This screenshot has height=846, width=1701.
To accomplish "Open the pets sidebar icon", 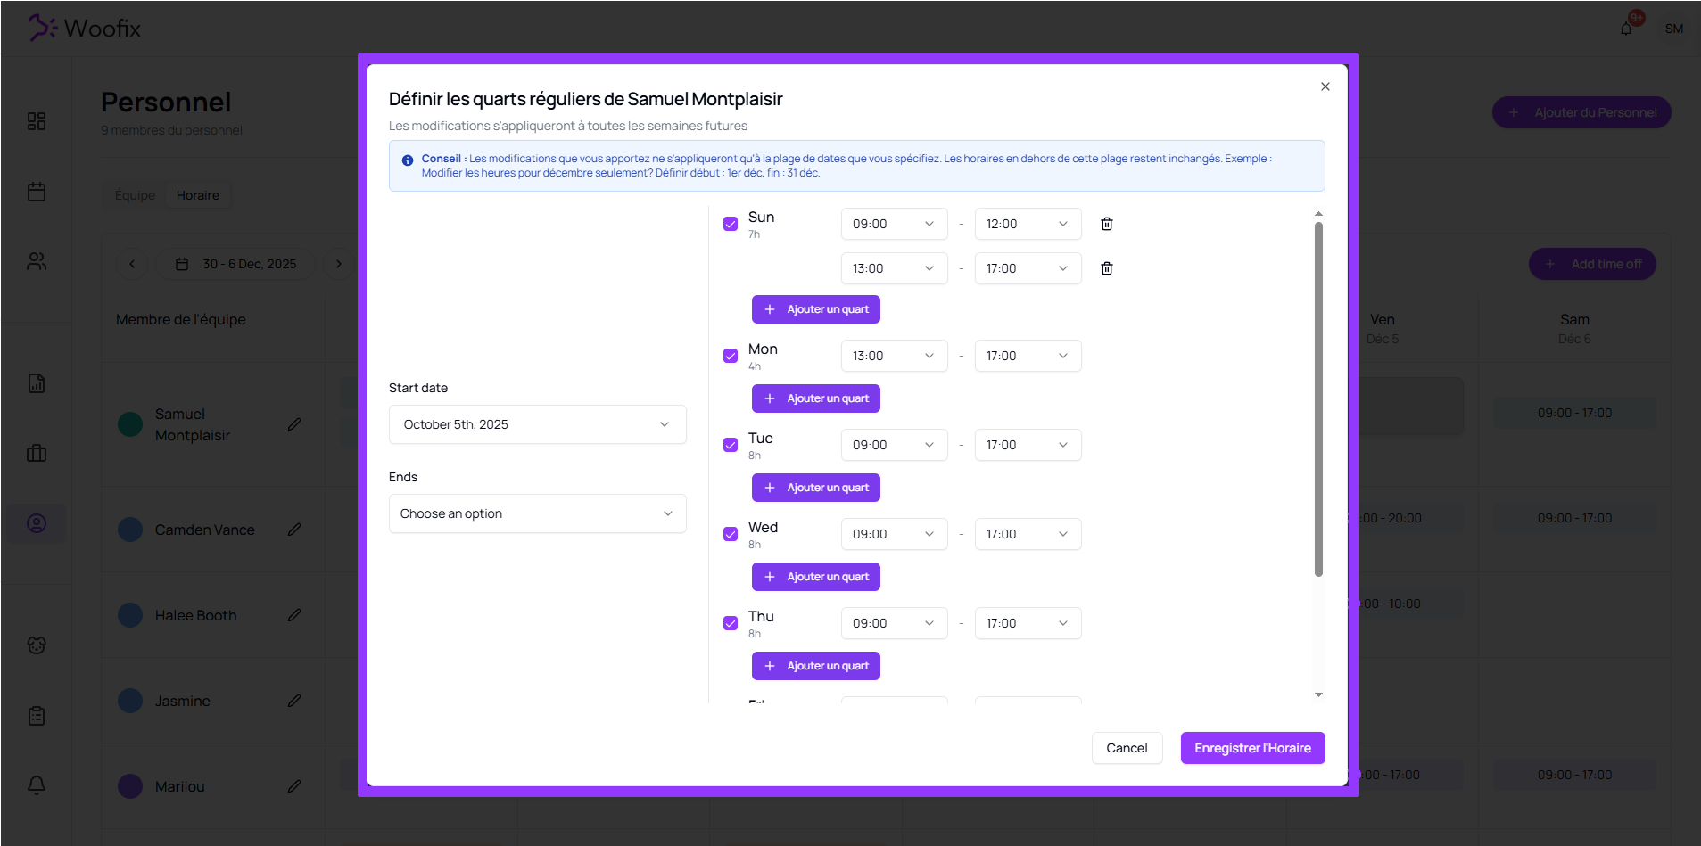I will click(x=37, y=645).
